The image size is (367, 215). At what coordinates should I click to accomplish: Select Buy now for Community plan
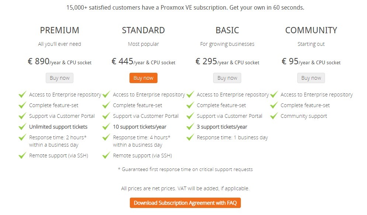[311, 78]
